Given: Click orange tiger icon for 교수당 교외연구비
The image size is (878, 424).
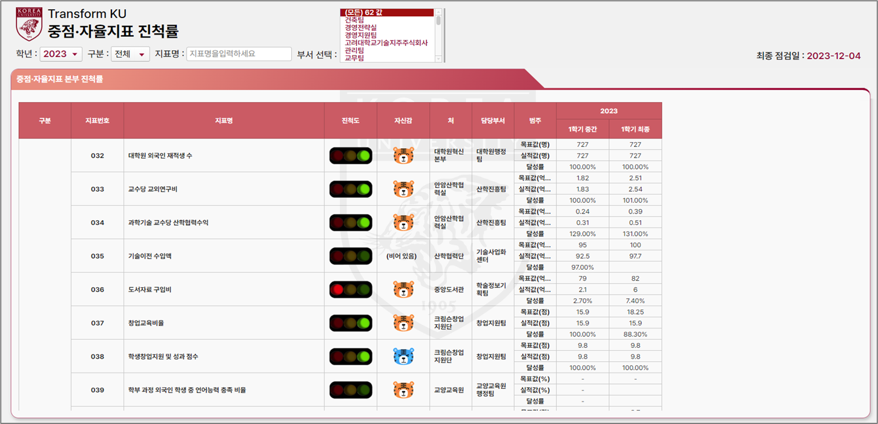Looking at the screenshot, I should click(x=403, y=189).
